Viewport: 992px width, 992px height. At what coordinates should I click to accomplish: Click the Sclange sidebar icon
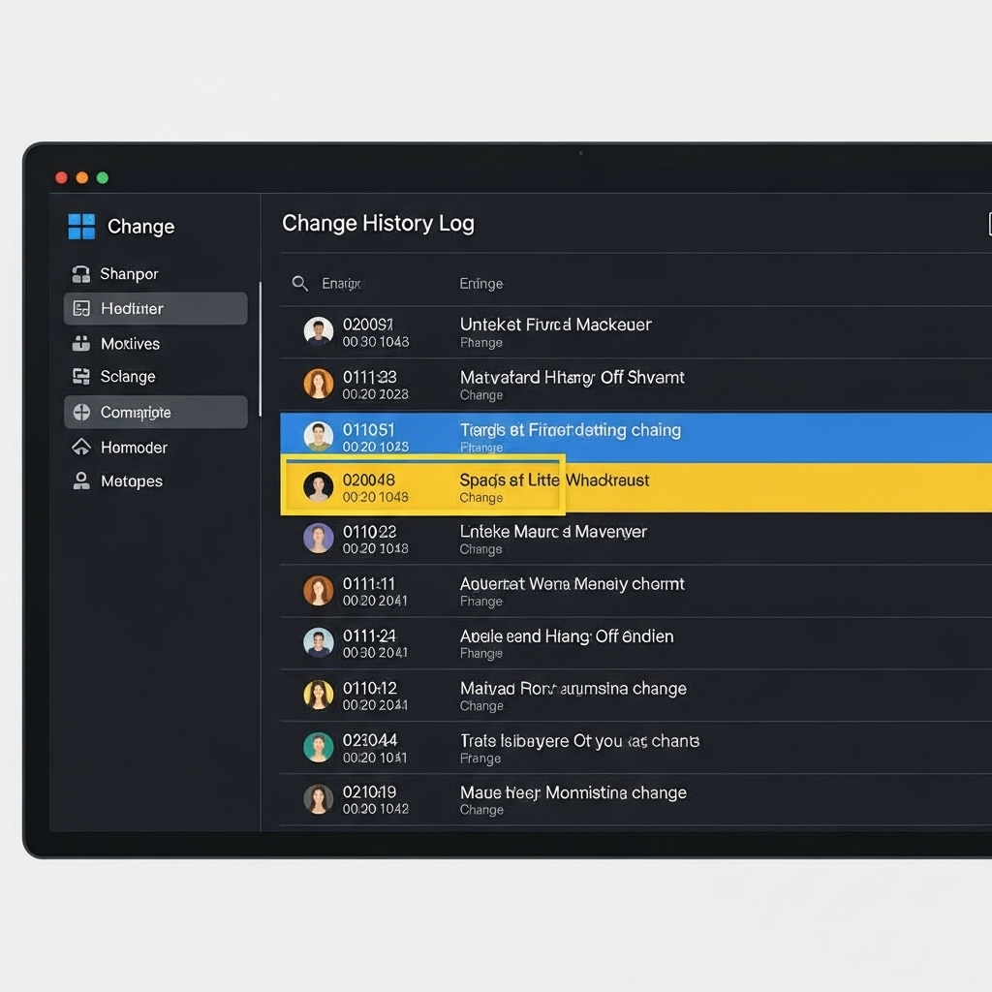(81, 377)
